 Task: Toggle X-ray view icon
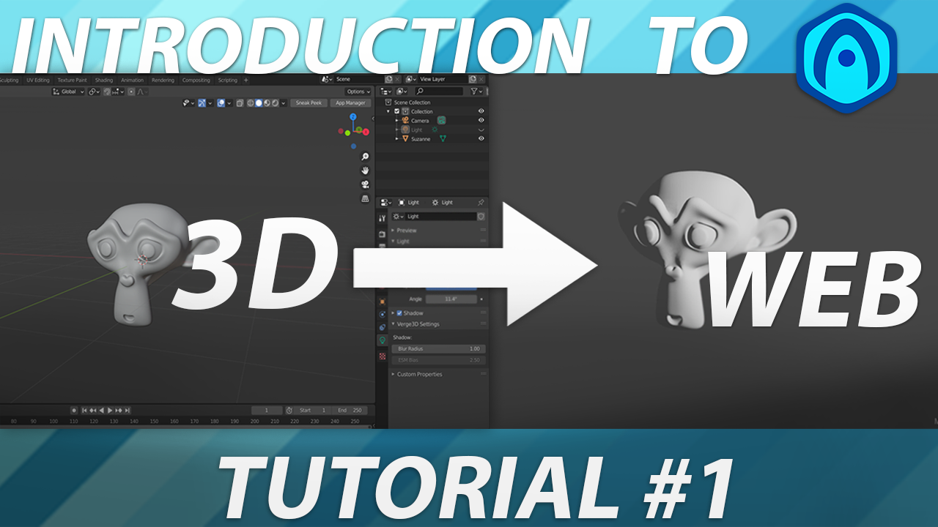coord(240,103)
